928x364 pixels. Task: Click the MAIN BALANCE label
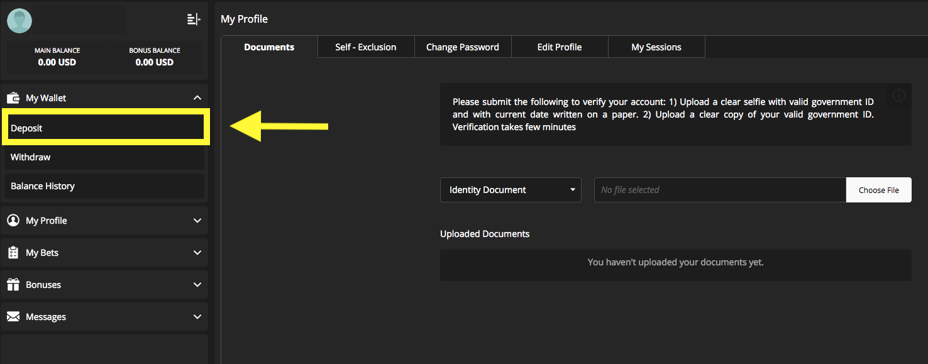click(57, 50)
